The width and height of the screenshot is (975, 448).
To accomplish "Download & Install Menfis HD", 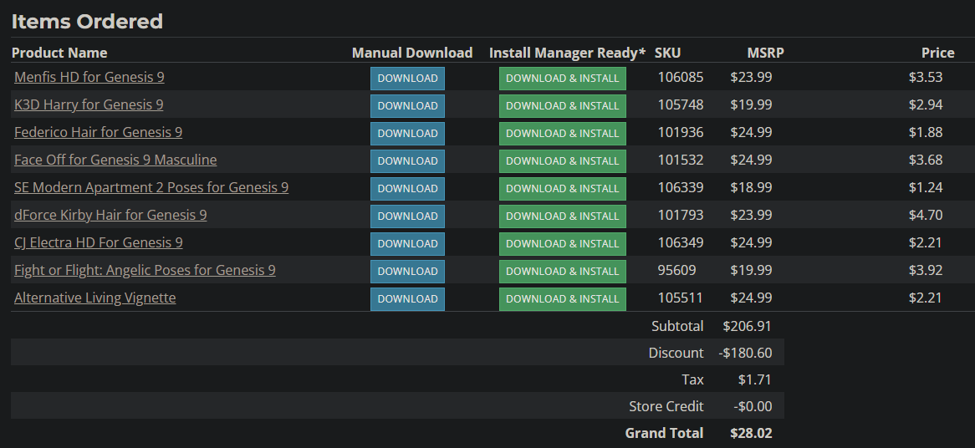I will click(562, 79).
